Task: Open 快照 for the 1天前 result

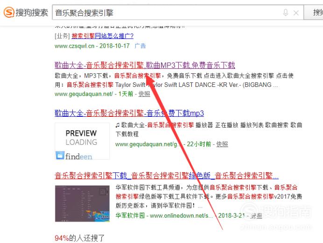Action: pos(144,94)
